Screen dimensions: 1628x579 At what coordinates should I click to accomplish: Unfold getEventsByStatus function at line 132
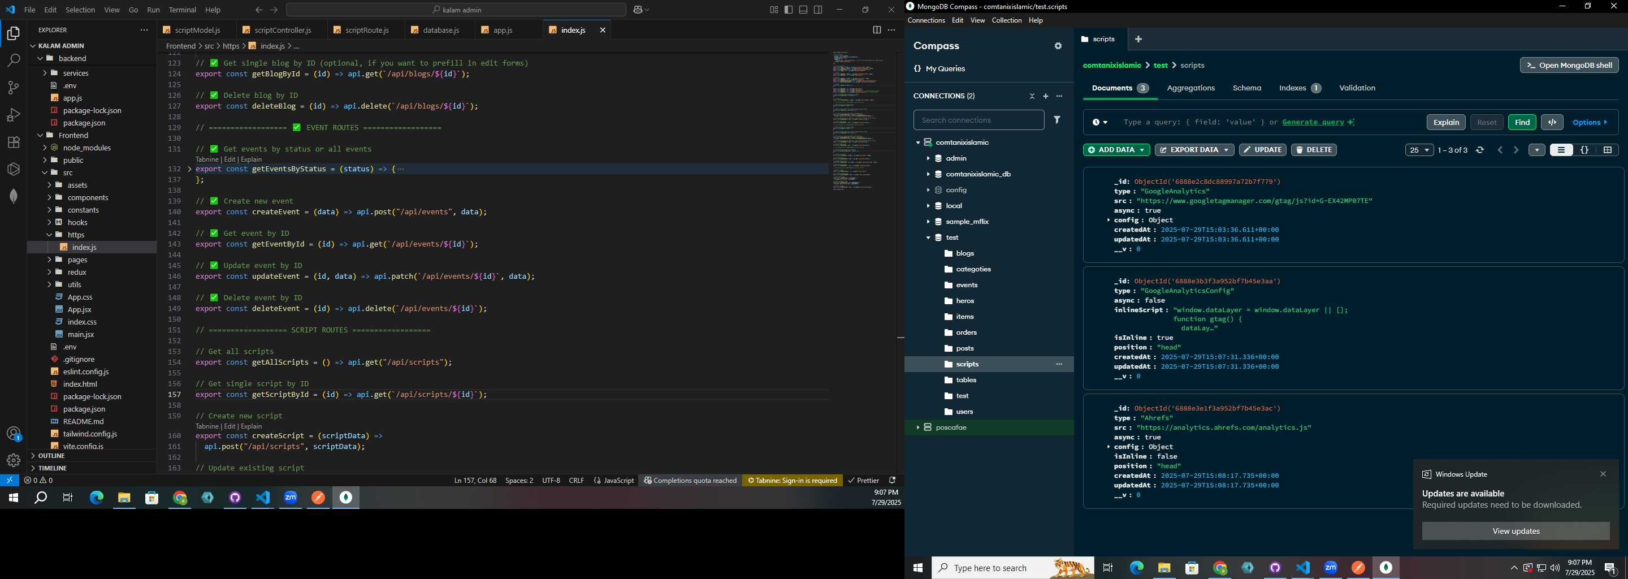point(189,170)
